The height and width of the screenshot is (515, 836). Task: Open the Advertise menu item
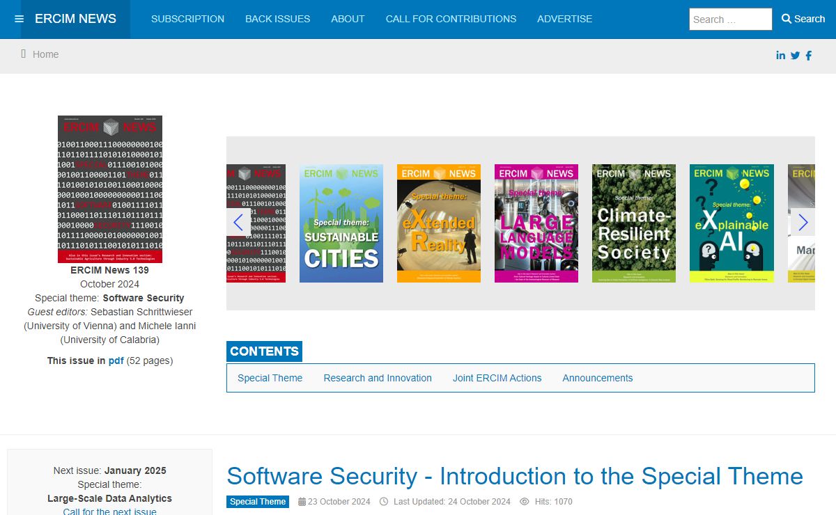tap(564, 19)
